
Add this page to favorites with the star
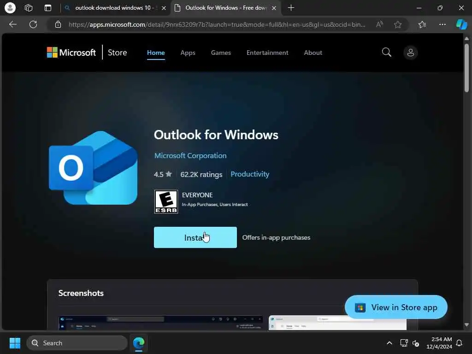[398, 24]
